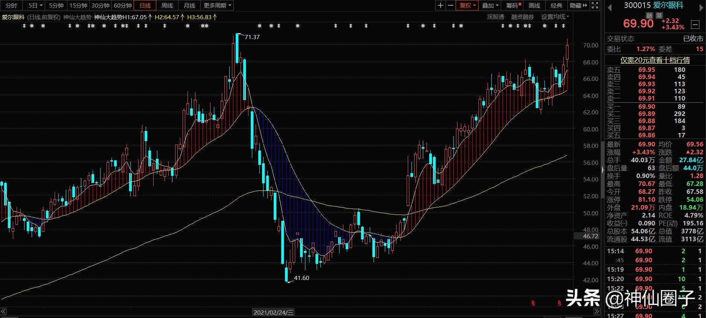Click the 融 margin trading badge
Image resolution: width=706 pixels, height=318 pixels.
[649, 15]
